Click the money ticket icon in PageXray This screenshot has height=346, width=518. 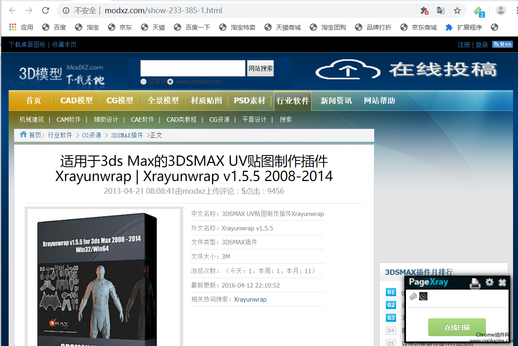413,296
